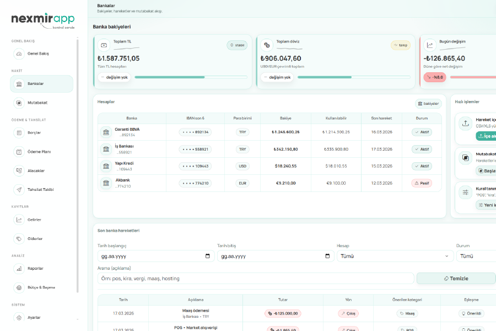The width and height of the screenshot is (496, 331).
Task: Click the Bugün değişim chart icon
Action: point(430,45)
